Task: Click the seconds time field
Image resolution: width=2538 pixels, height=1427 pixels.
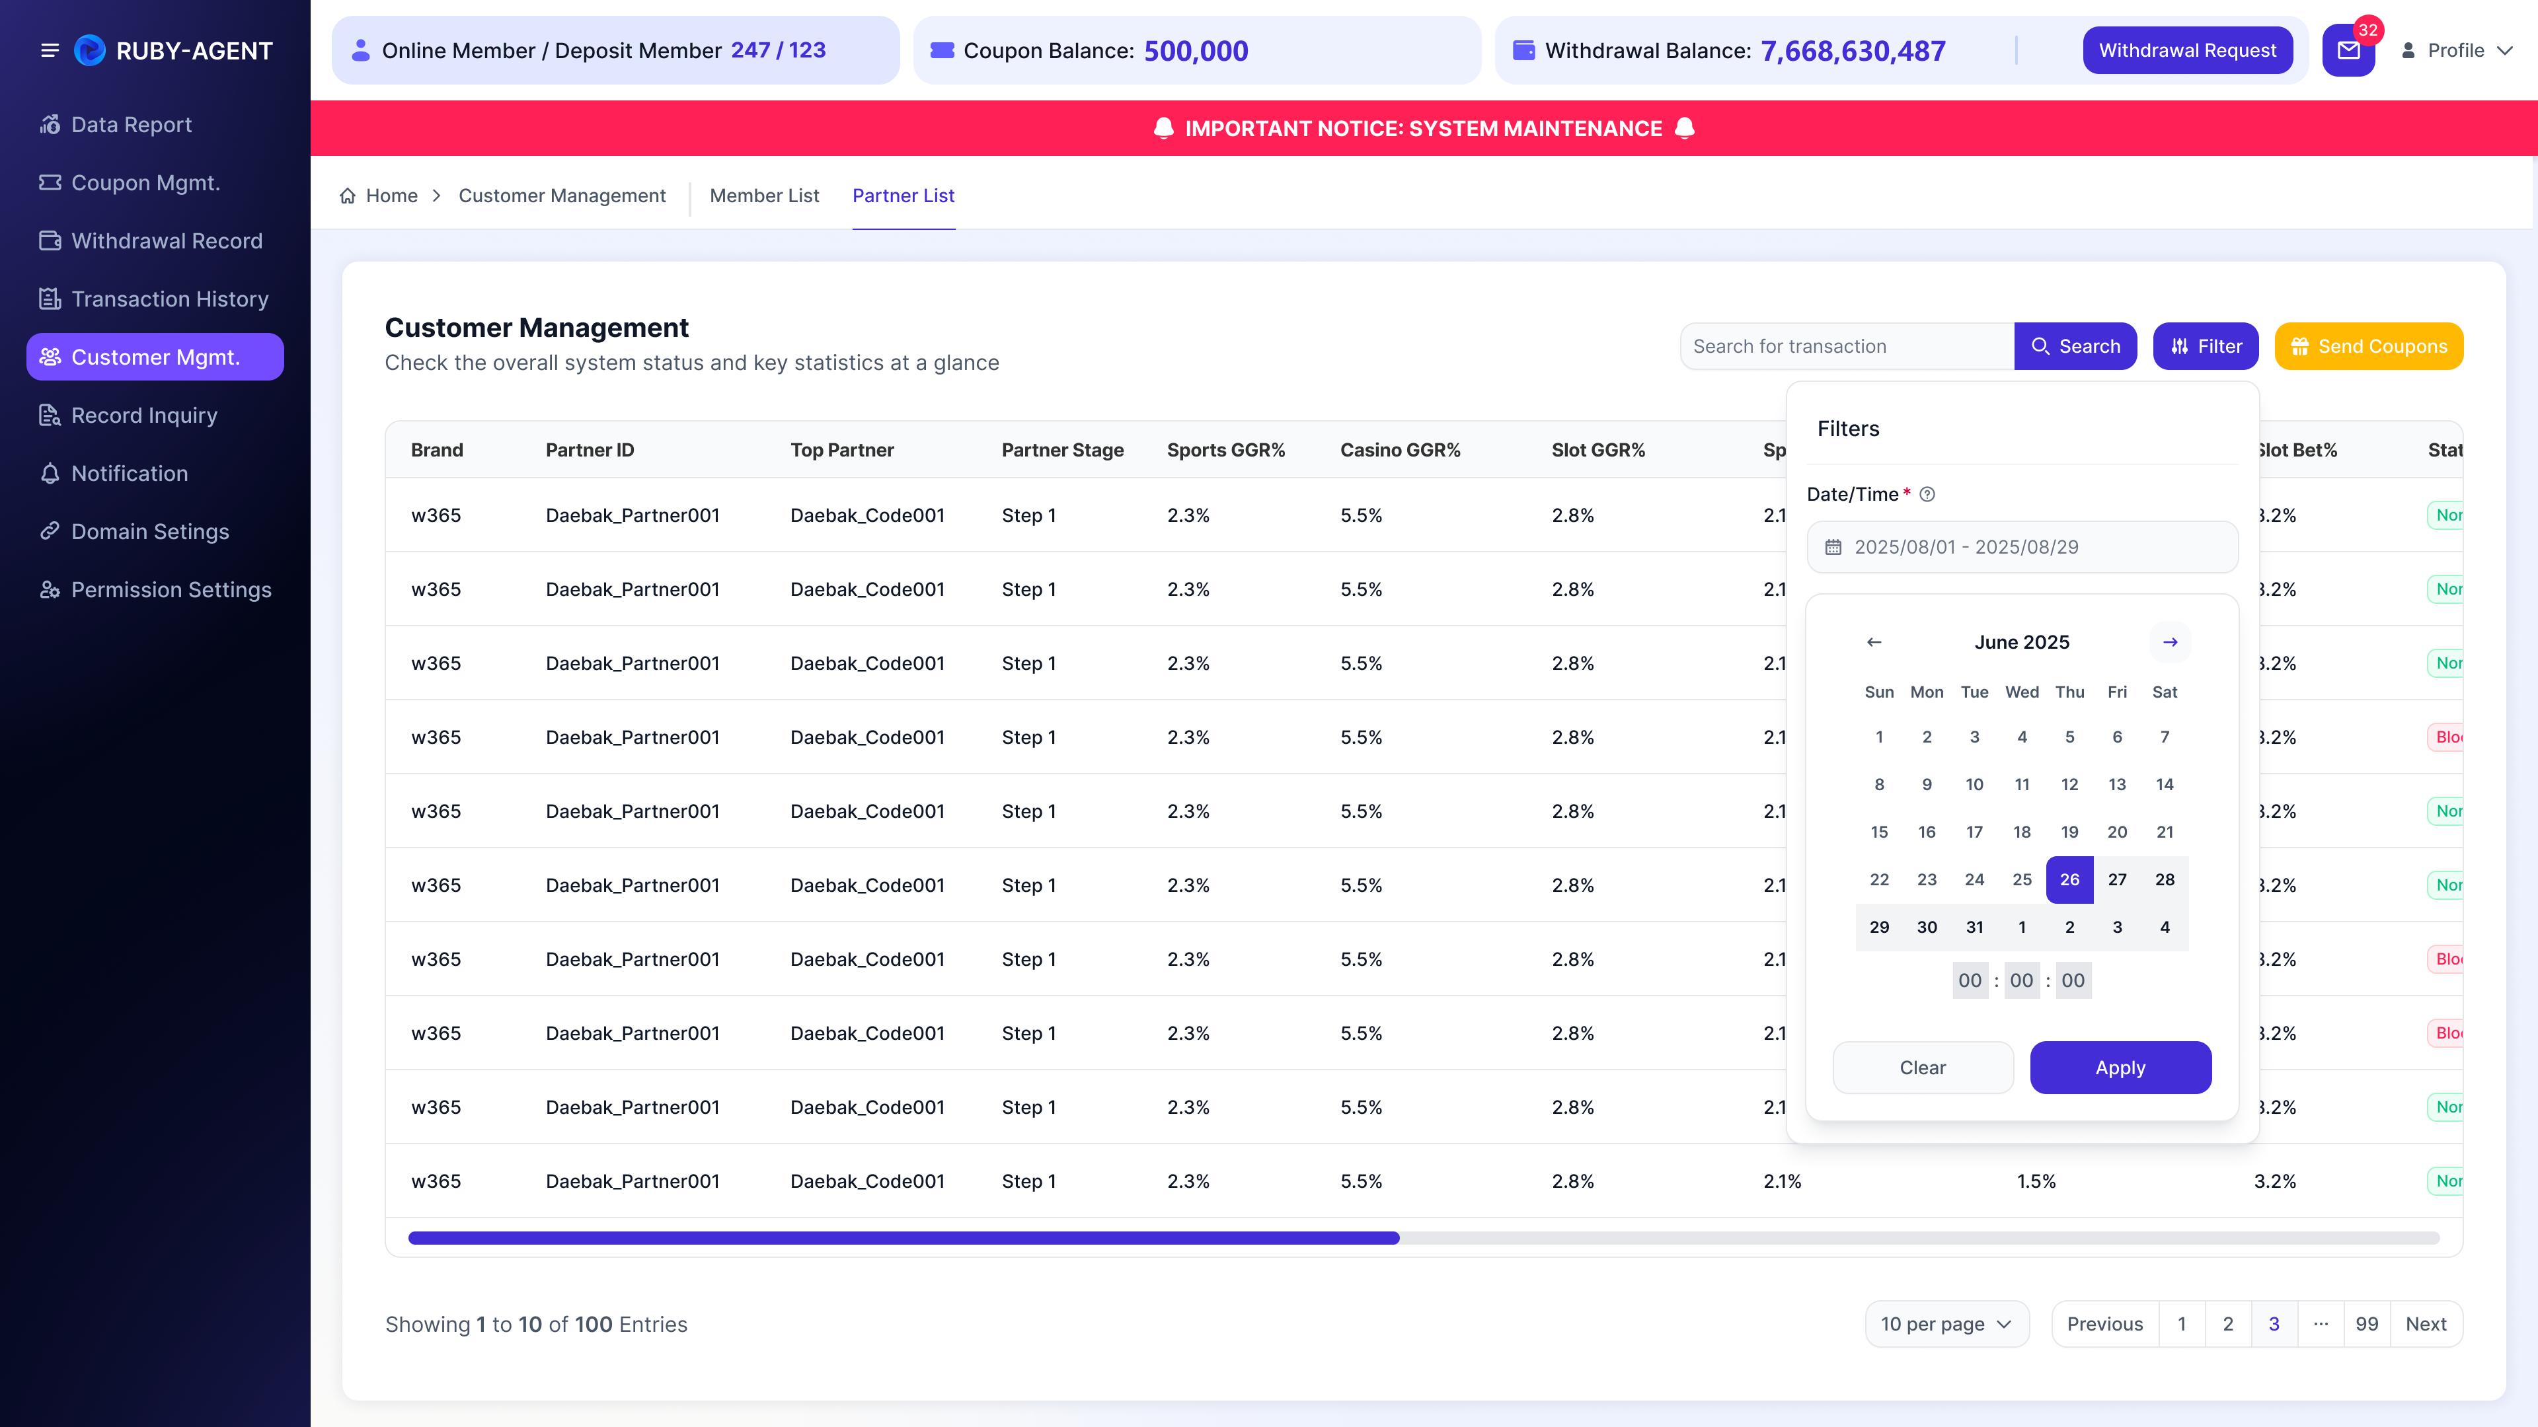Action: (x=2073, y=981)
